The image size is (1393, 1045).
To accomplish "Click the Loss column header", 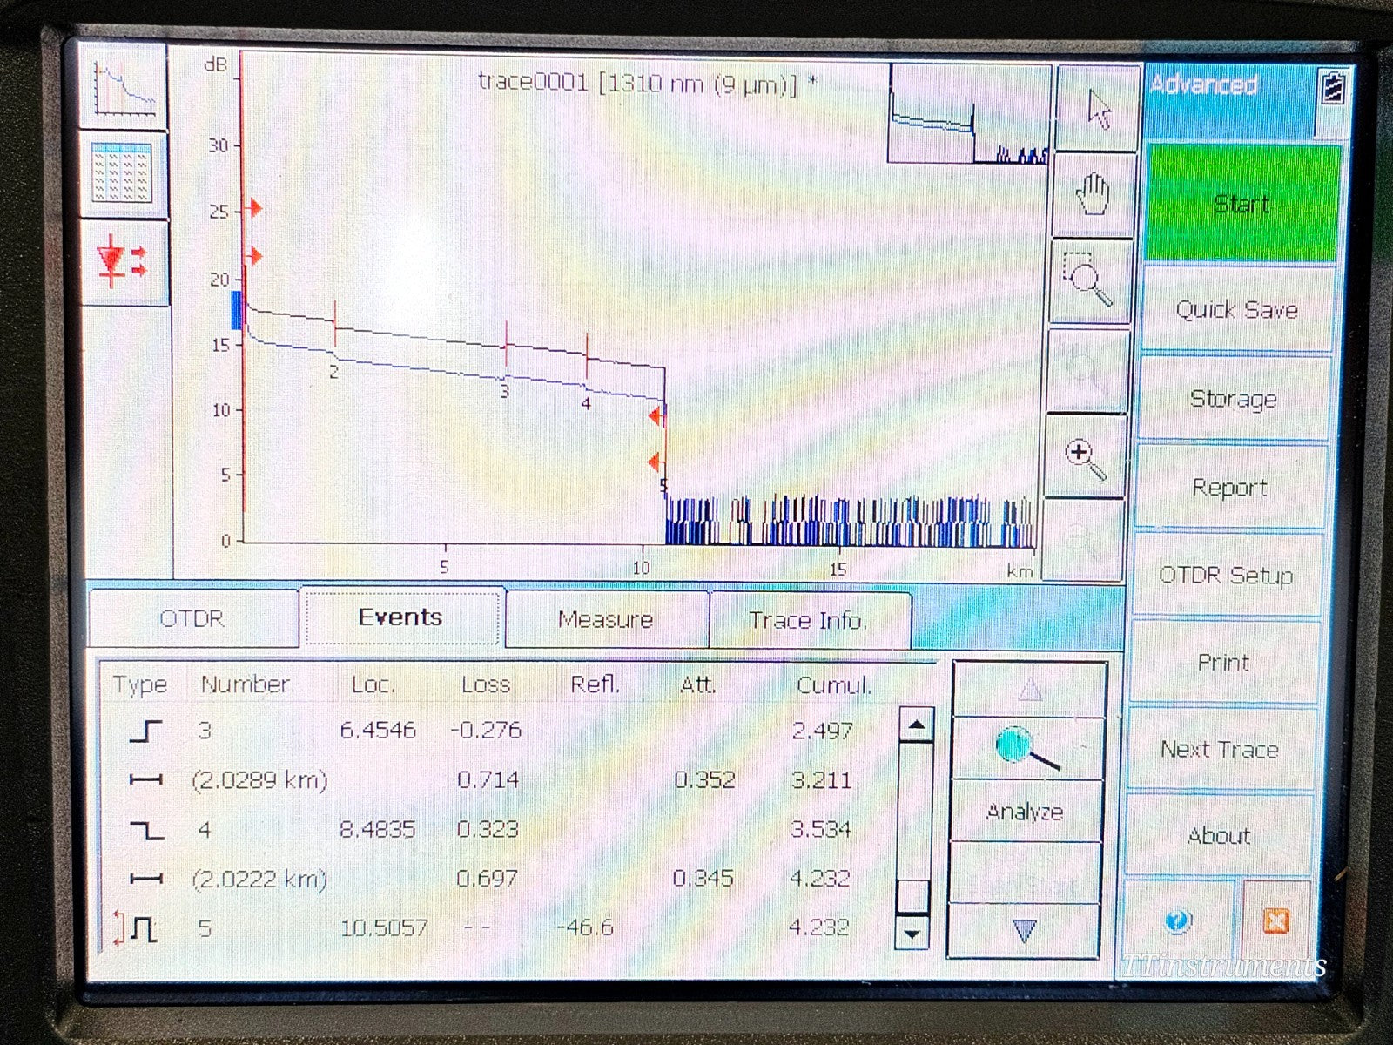I will coord(486,685).
